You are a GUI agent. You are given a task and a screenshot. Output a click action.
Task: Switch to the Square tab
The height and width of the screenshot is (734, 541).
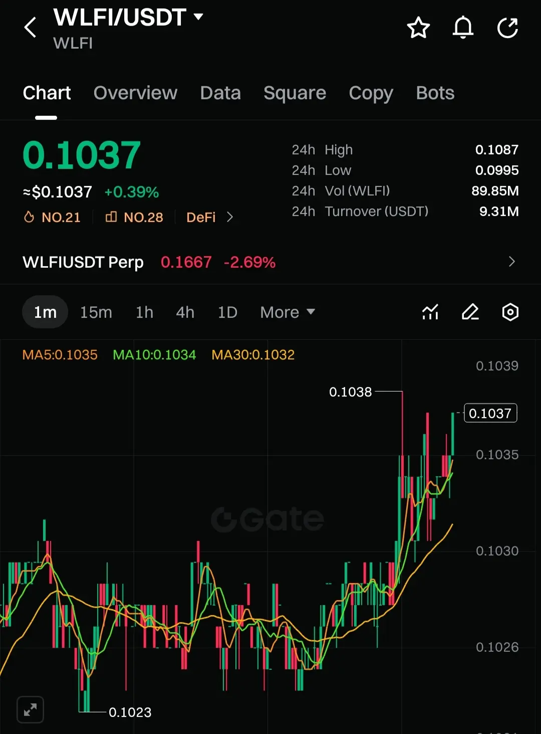pyautogui.click(x=295, y=93)
